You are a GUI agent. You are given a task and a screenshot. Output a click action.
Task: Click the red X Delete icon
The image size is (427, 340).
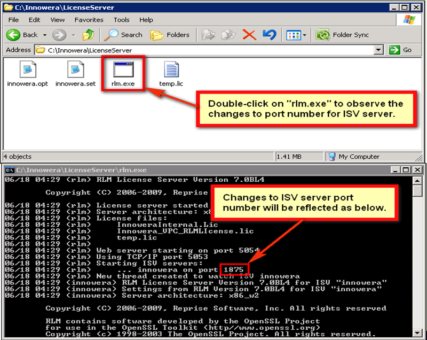click(x=248, y=35)
